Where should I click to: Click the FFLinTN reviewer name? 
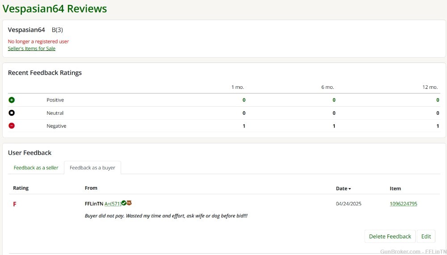[x=94, y=204]
